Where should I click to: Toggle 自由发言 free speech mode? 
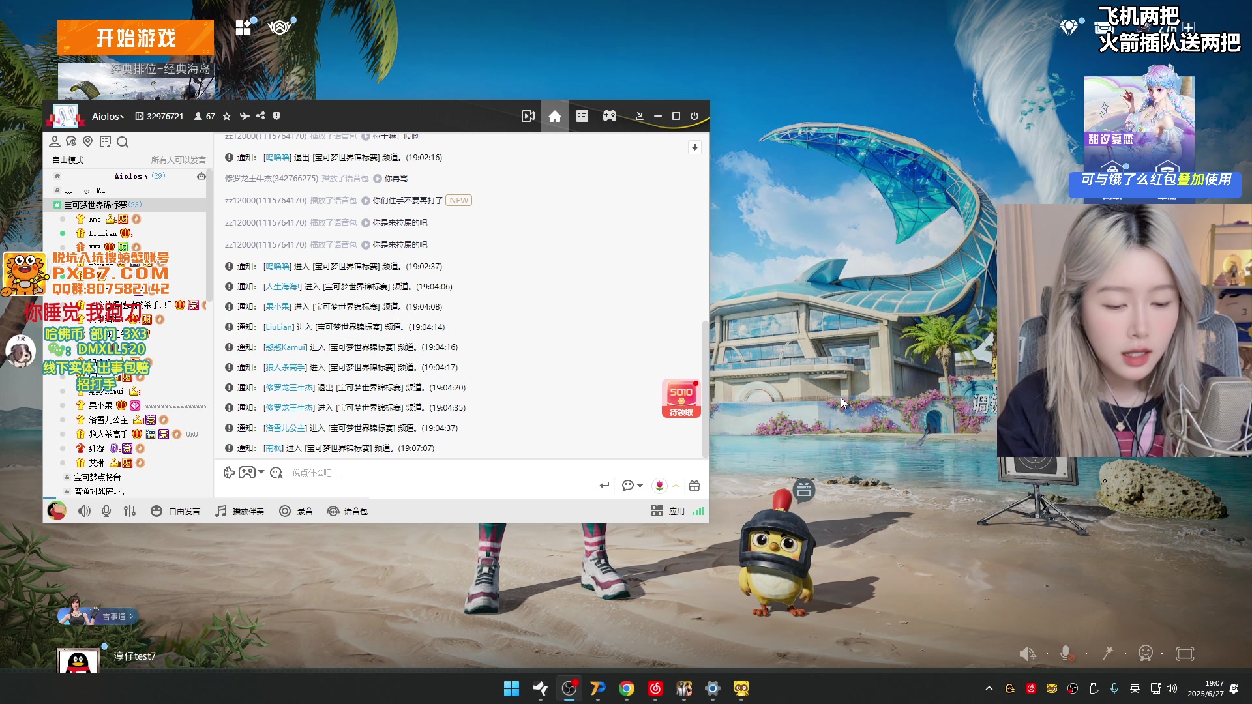(175, 511)
